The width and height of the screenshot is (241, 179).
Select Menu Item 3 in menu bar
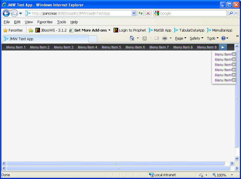[64, 47]
